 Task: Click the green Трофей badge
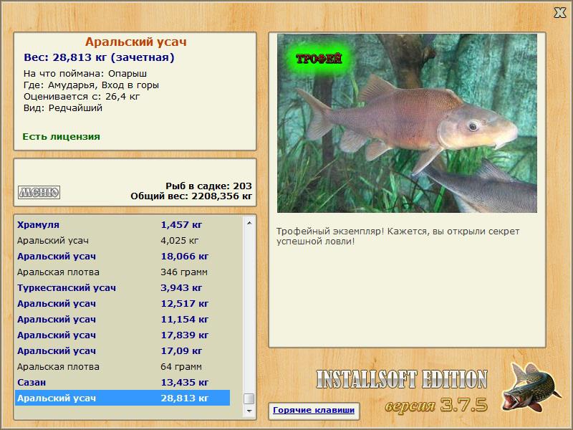pos(319,59)
